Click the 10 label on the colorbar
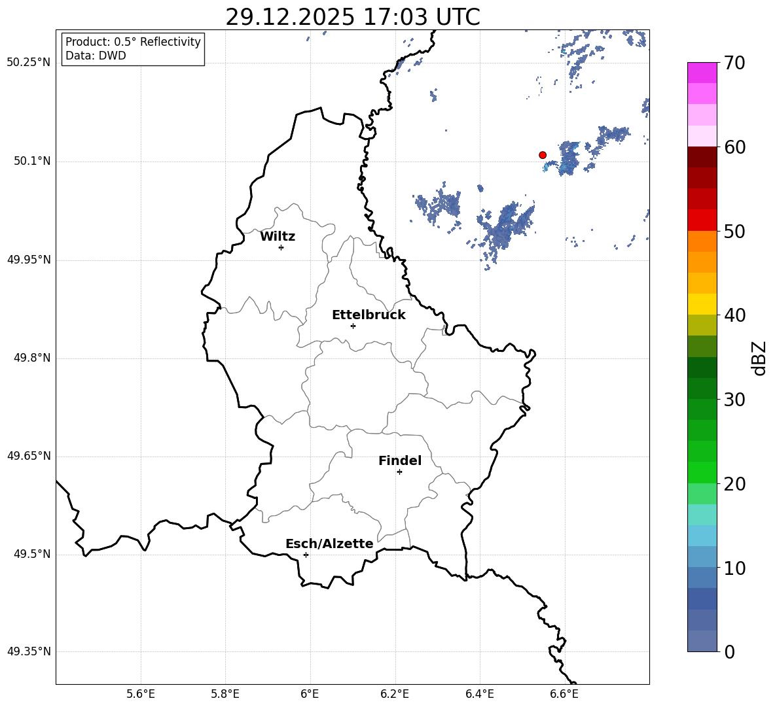 pyautogui.click(x=734, y=568)
